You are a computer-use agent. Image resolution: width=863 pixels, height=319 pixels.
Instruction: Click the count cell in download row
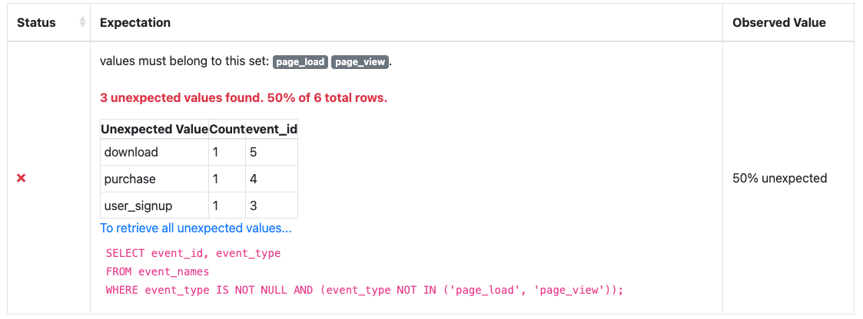click(x=227, y=152)
